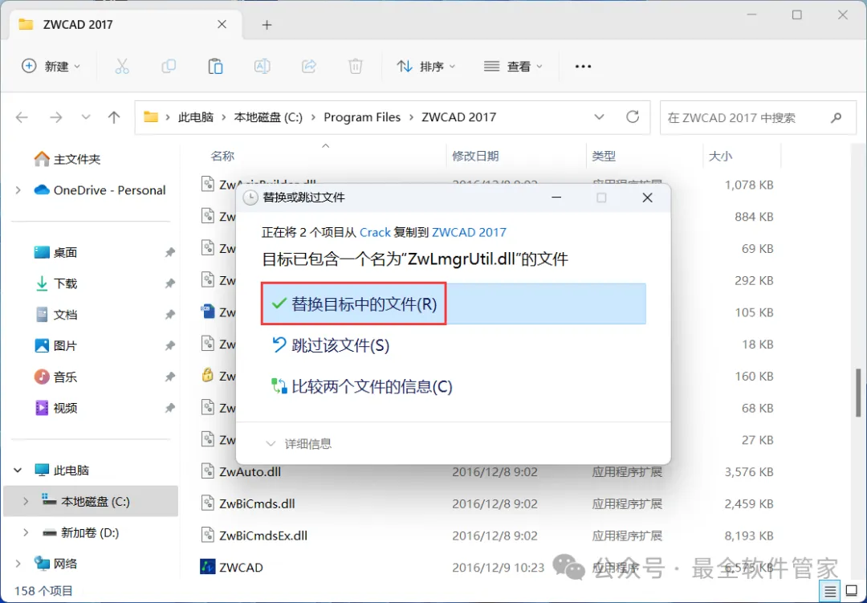Go back with the left arrow
The height and width of the screenshot is (603, 867).
22,117
